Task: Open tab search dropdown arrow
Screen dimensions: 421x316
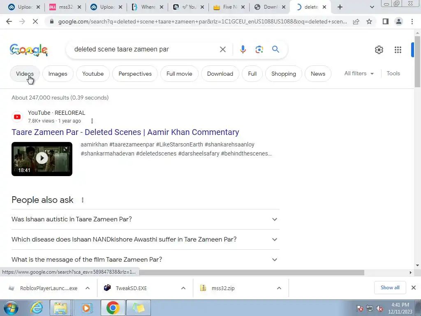Action: pos(372,7)
